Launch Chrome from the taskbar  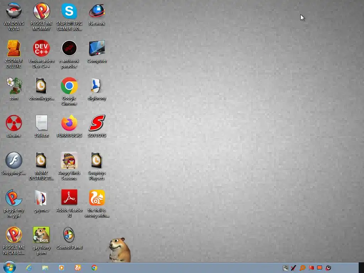coord(94,268)
